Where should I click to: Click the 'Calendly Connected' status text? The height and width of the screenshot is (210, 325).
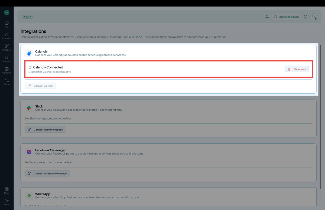tap(48, 67)
